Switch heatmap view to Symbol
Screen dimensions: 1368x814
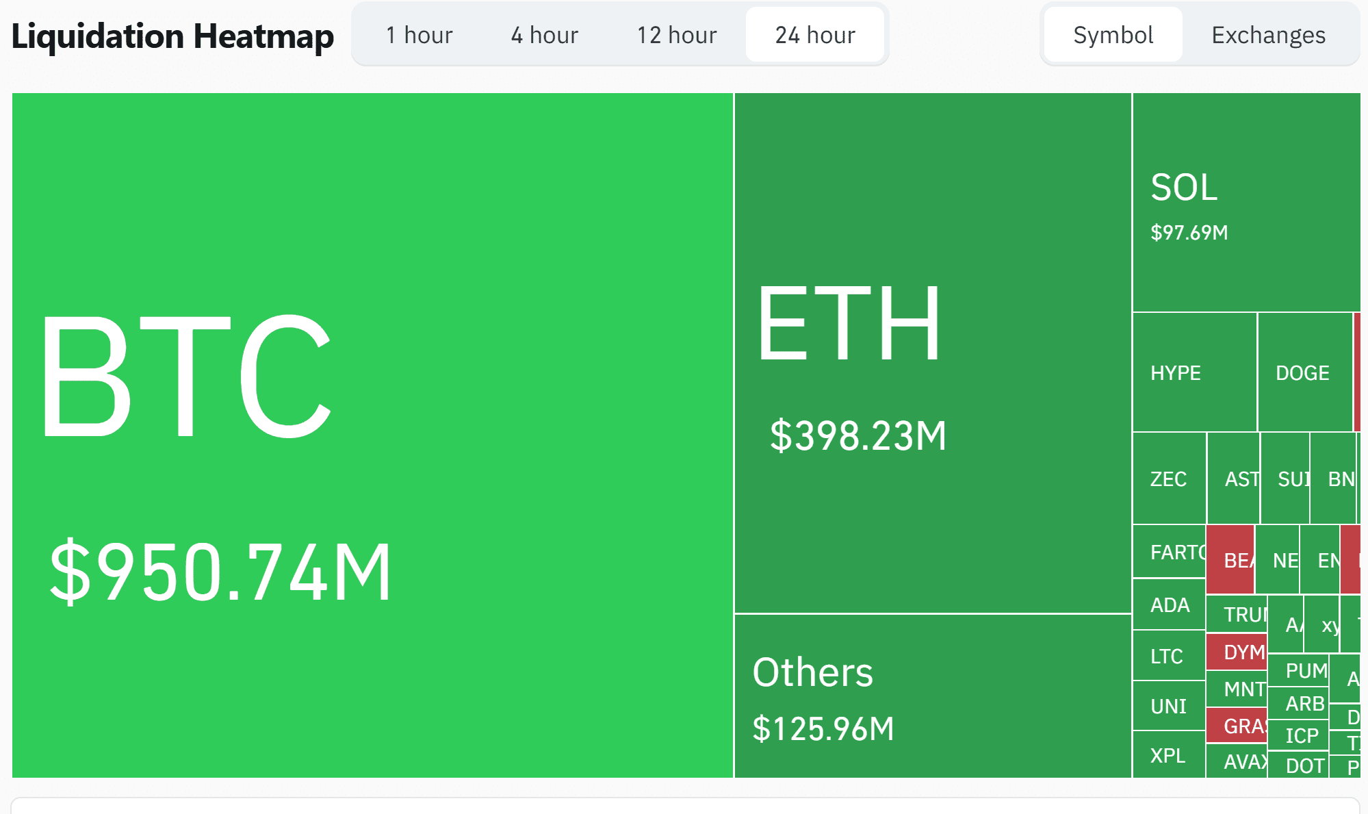pos(1113,35)
